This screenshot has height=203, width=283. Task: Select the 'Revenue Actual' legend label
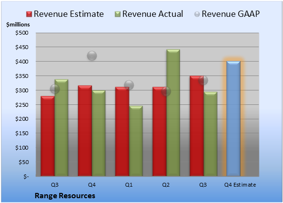pyautogui.click(x=153, y=14)
